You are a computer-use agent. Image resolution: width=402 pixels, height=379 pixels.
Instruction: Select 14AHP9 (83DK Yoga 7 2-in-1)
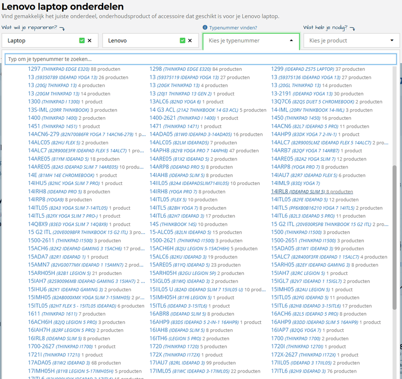(x=315, y=134)
